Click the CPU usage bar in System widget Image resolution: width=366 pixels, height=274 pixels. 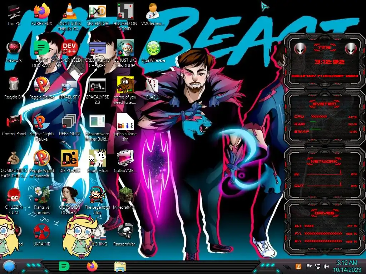coord(319,117)
